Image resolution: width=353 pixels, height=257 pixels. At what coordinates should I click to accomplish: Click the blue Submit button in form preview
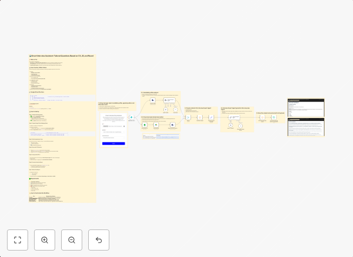[113, 143]
